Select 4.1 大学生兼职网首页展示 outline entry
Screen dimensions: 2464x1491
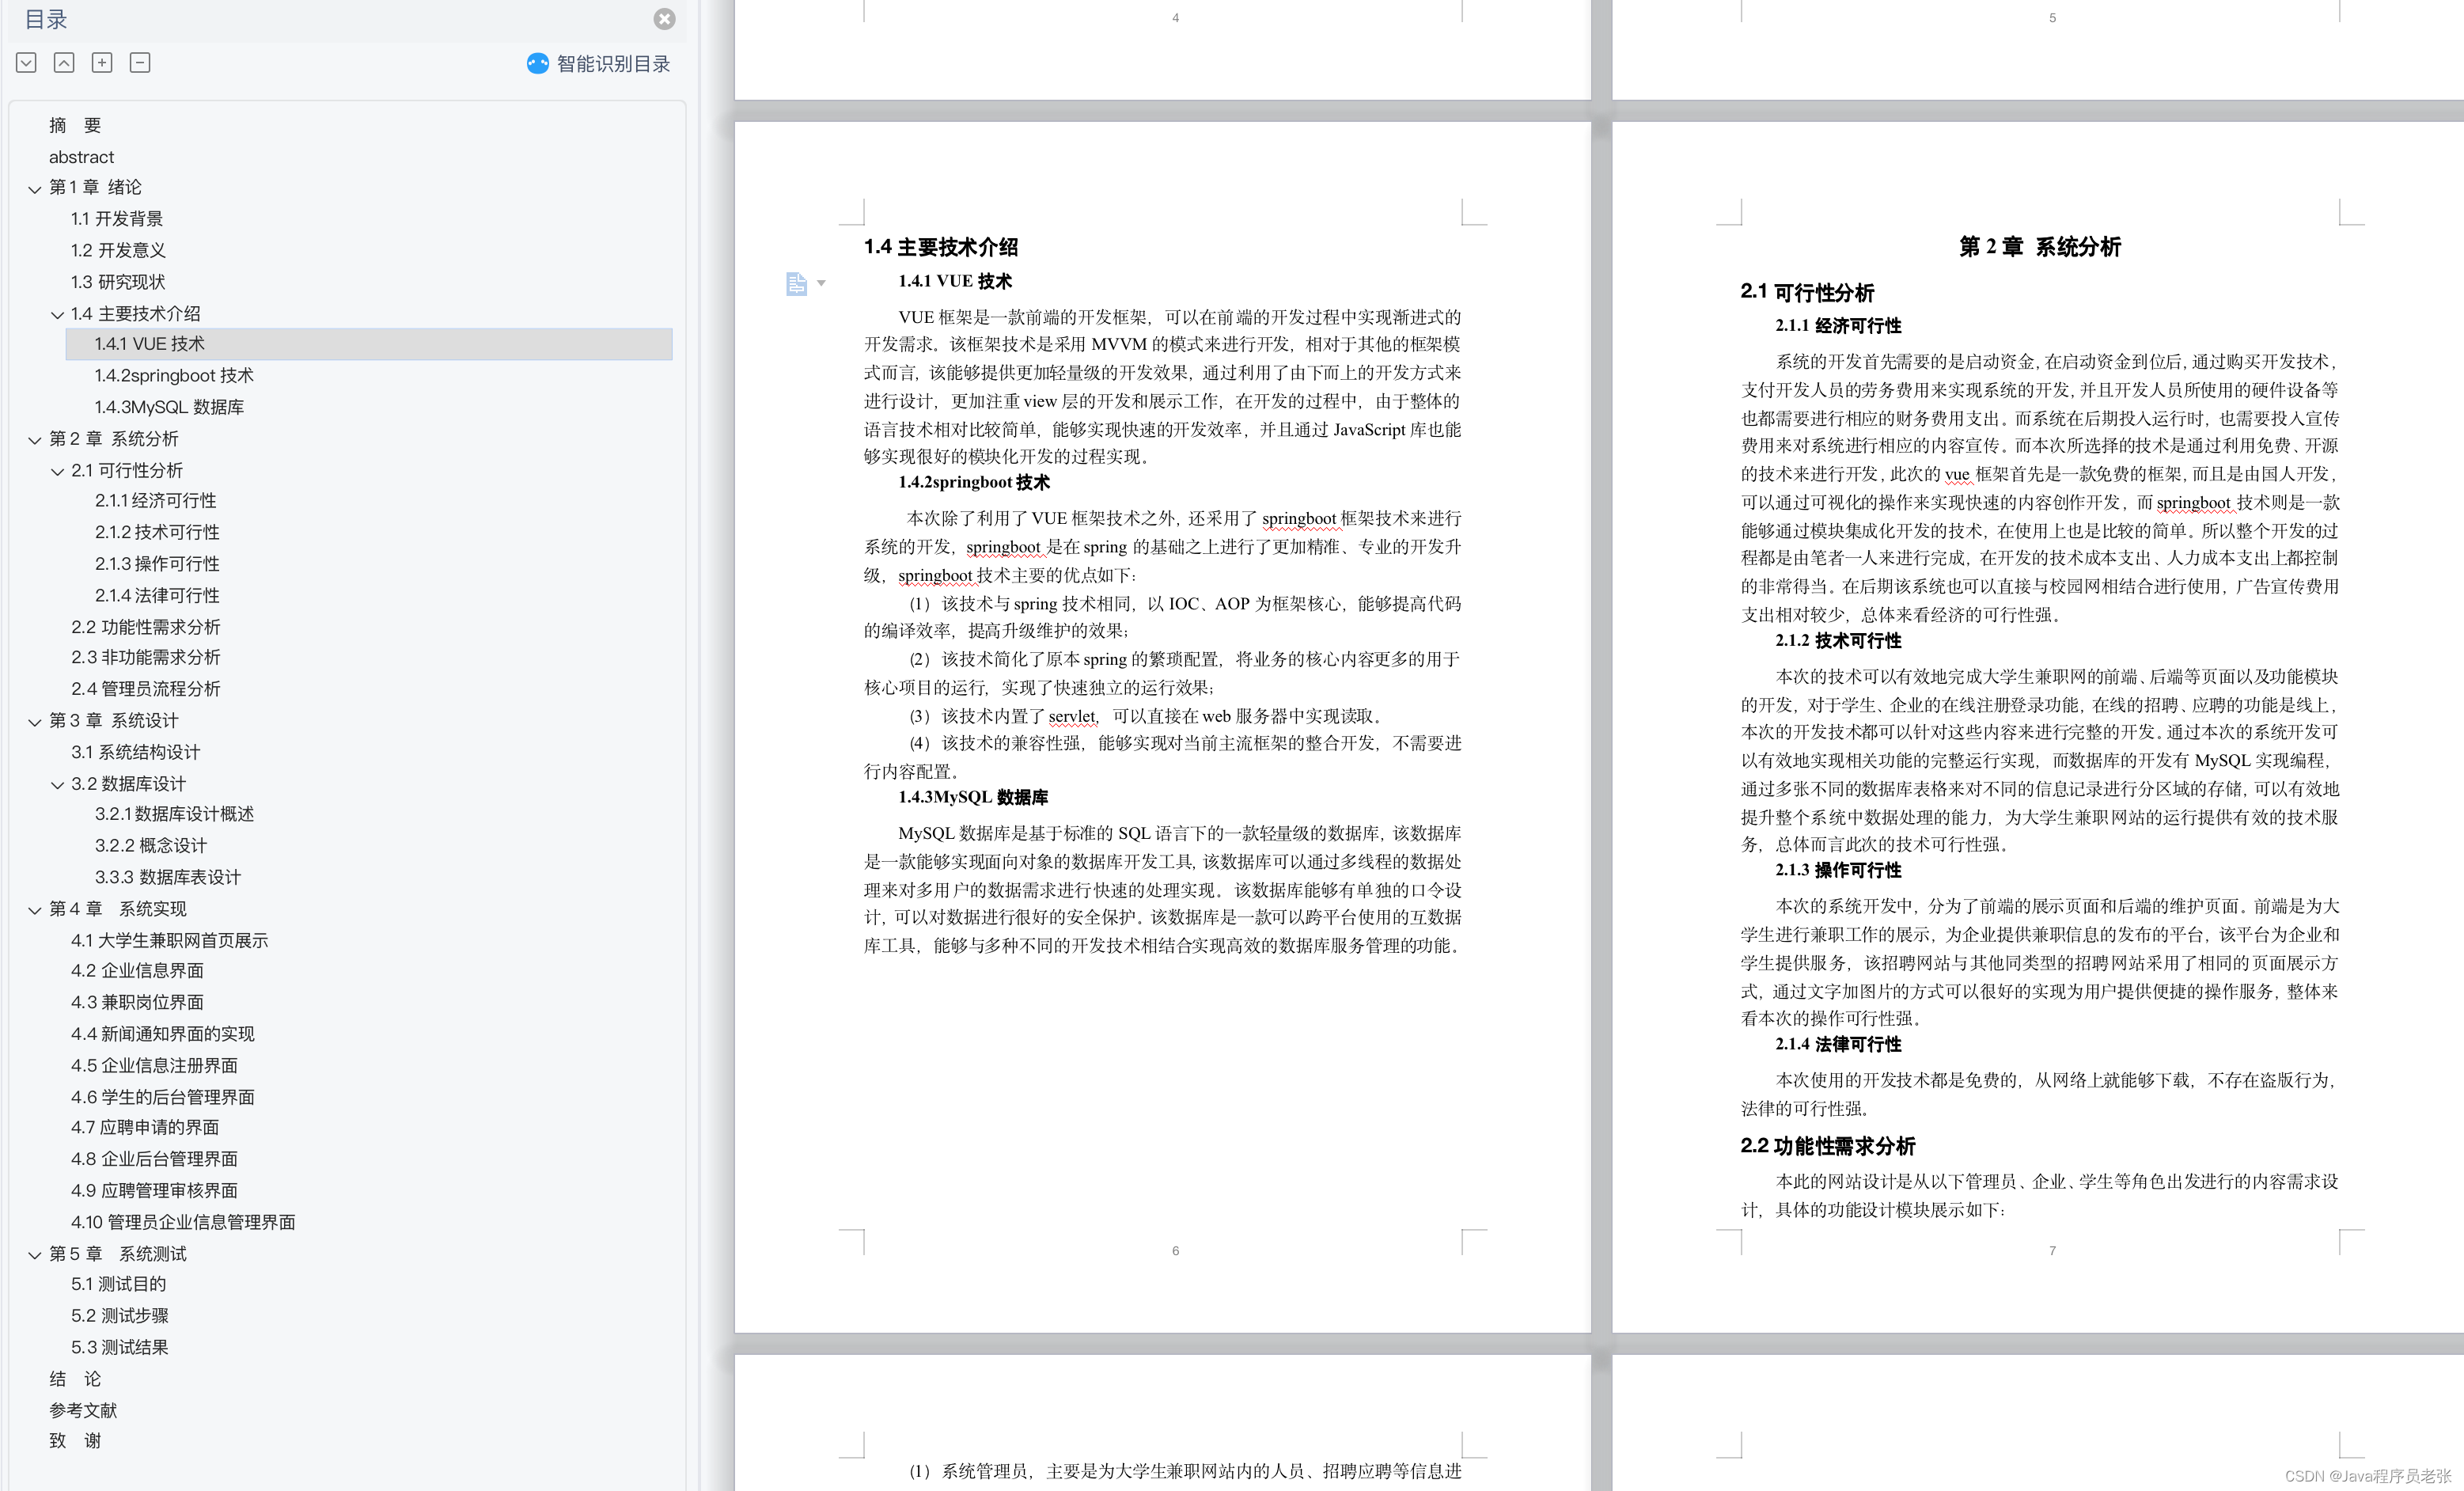[169, 941]
